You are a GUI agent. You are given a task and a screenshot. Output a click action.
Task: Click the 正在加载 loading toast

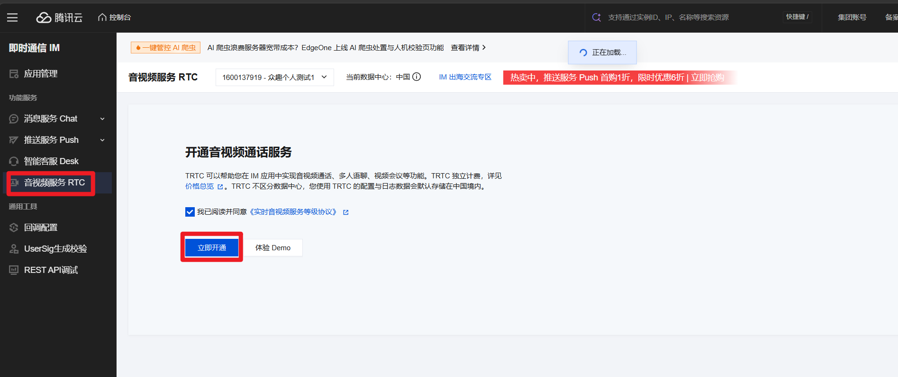pyautogui.click(x=602, y=53)
